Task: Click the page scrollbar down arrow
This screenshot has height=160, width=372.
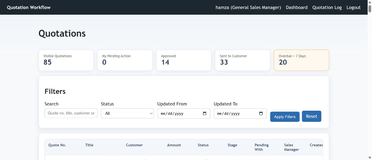Action: coord(370,158)
